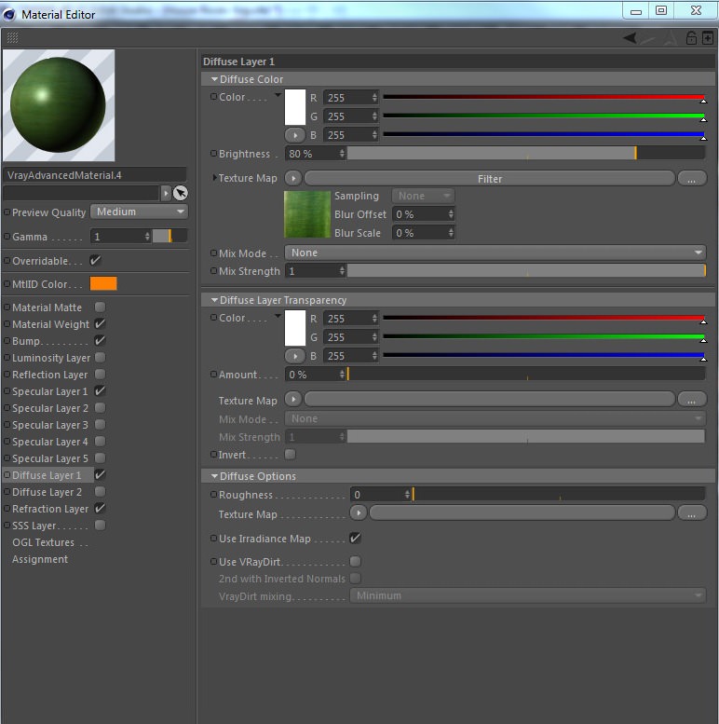Viewport: 719px width, 724px height.
Task: Open Diffuse Color Texture Map arrow button
Action: pos(293,178)
